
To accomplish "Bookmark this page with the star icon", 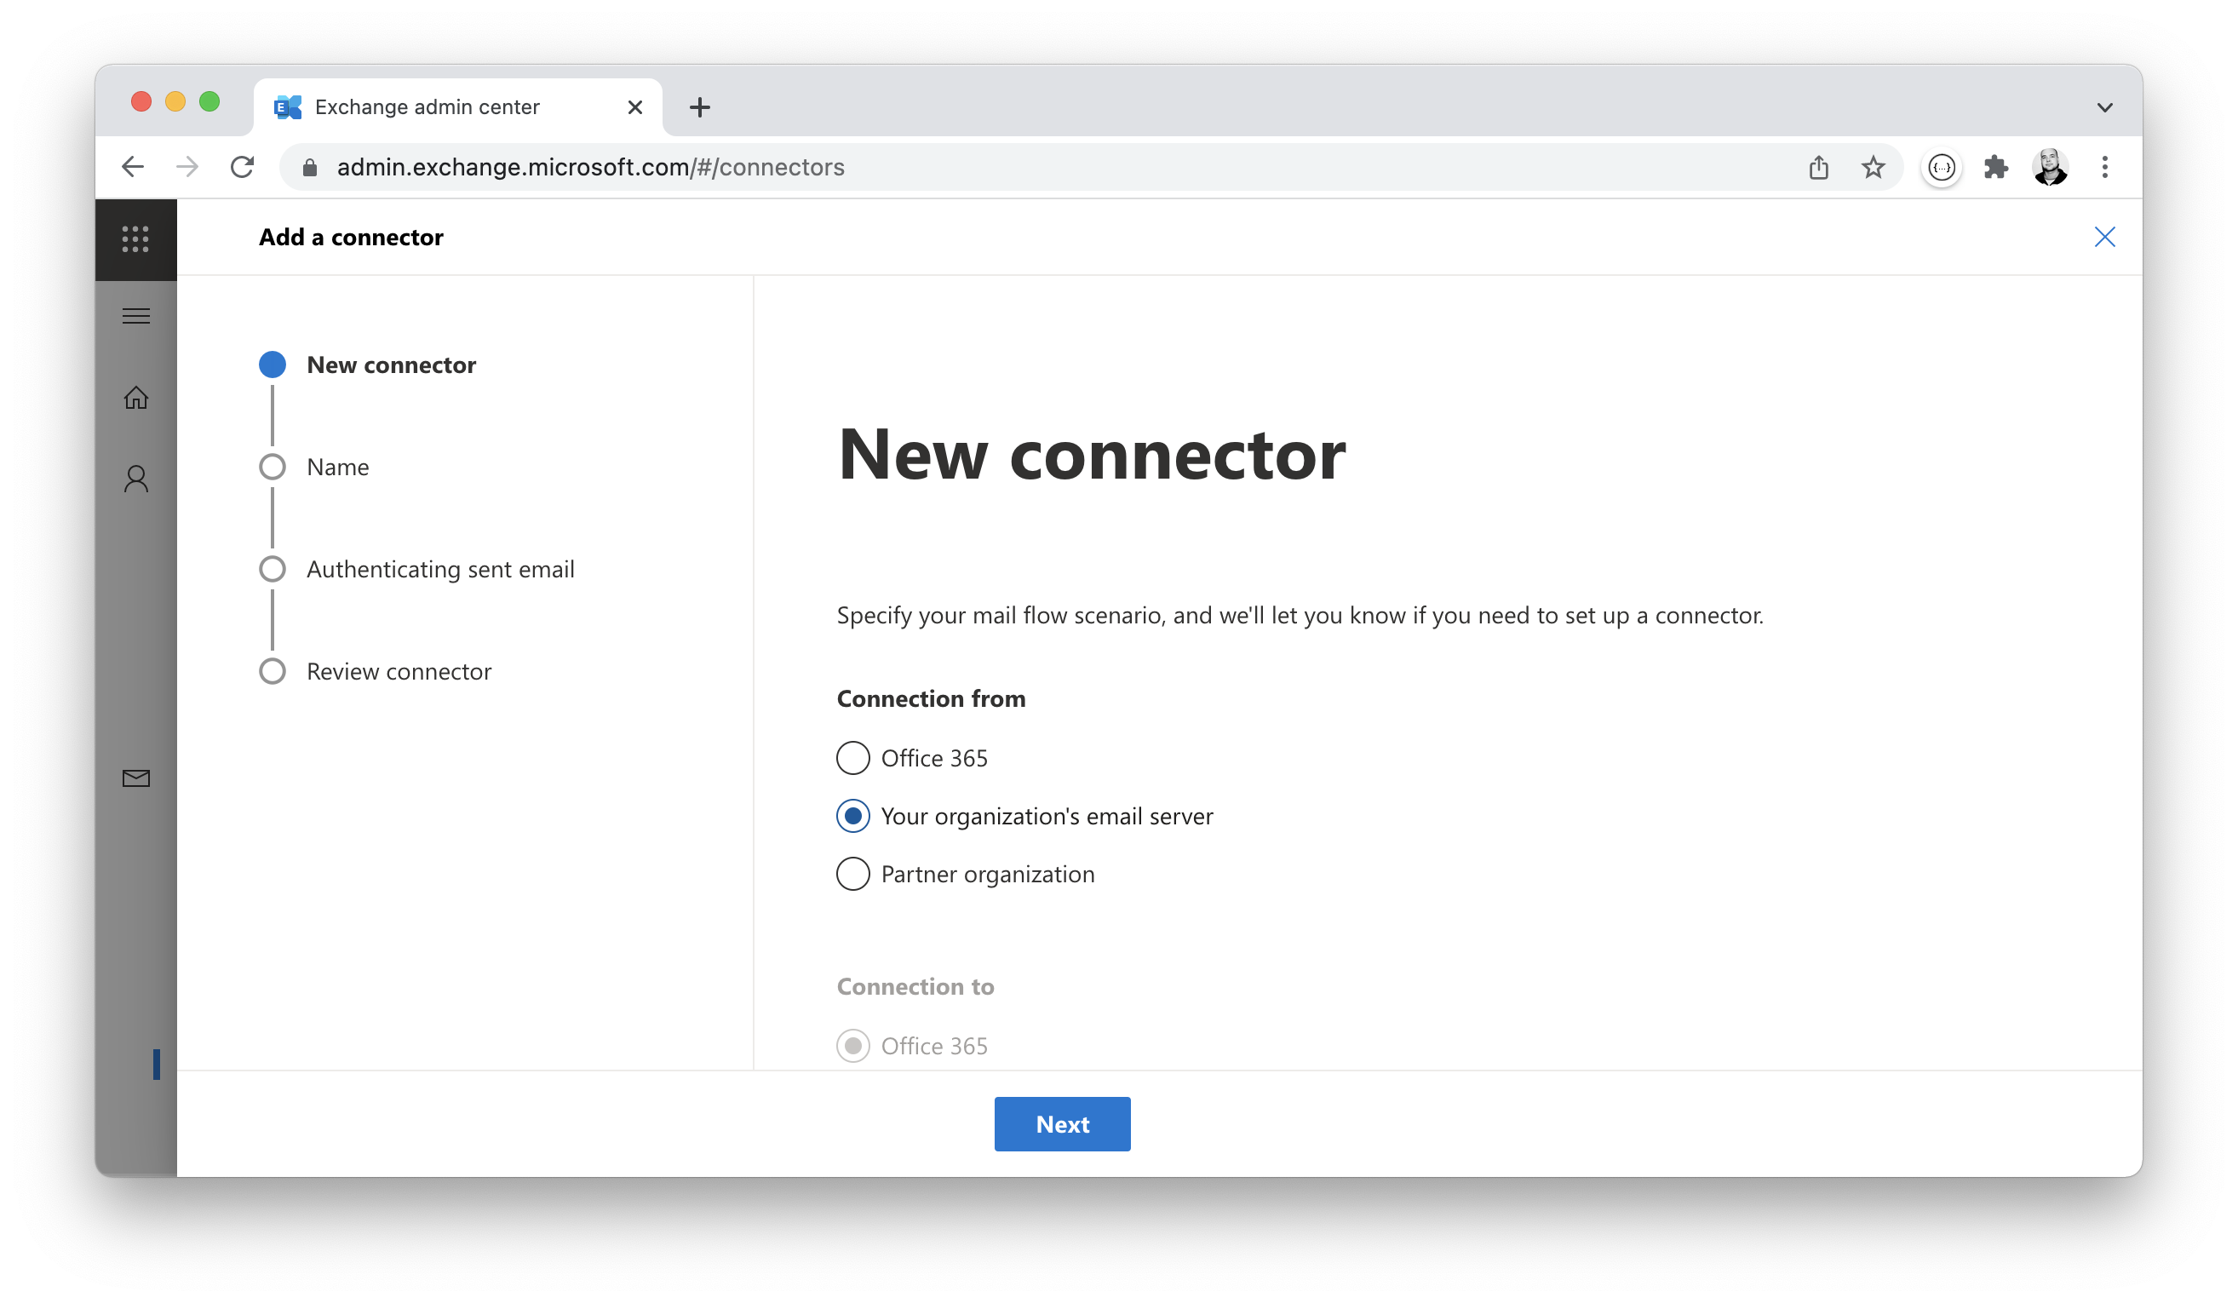I will point(1872,167).
